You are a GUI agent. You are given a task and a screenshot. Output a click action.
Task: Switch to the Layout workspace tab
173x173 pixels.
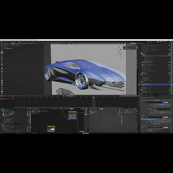(19, 42)
